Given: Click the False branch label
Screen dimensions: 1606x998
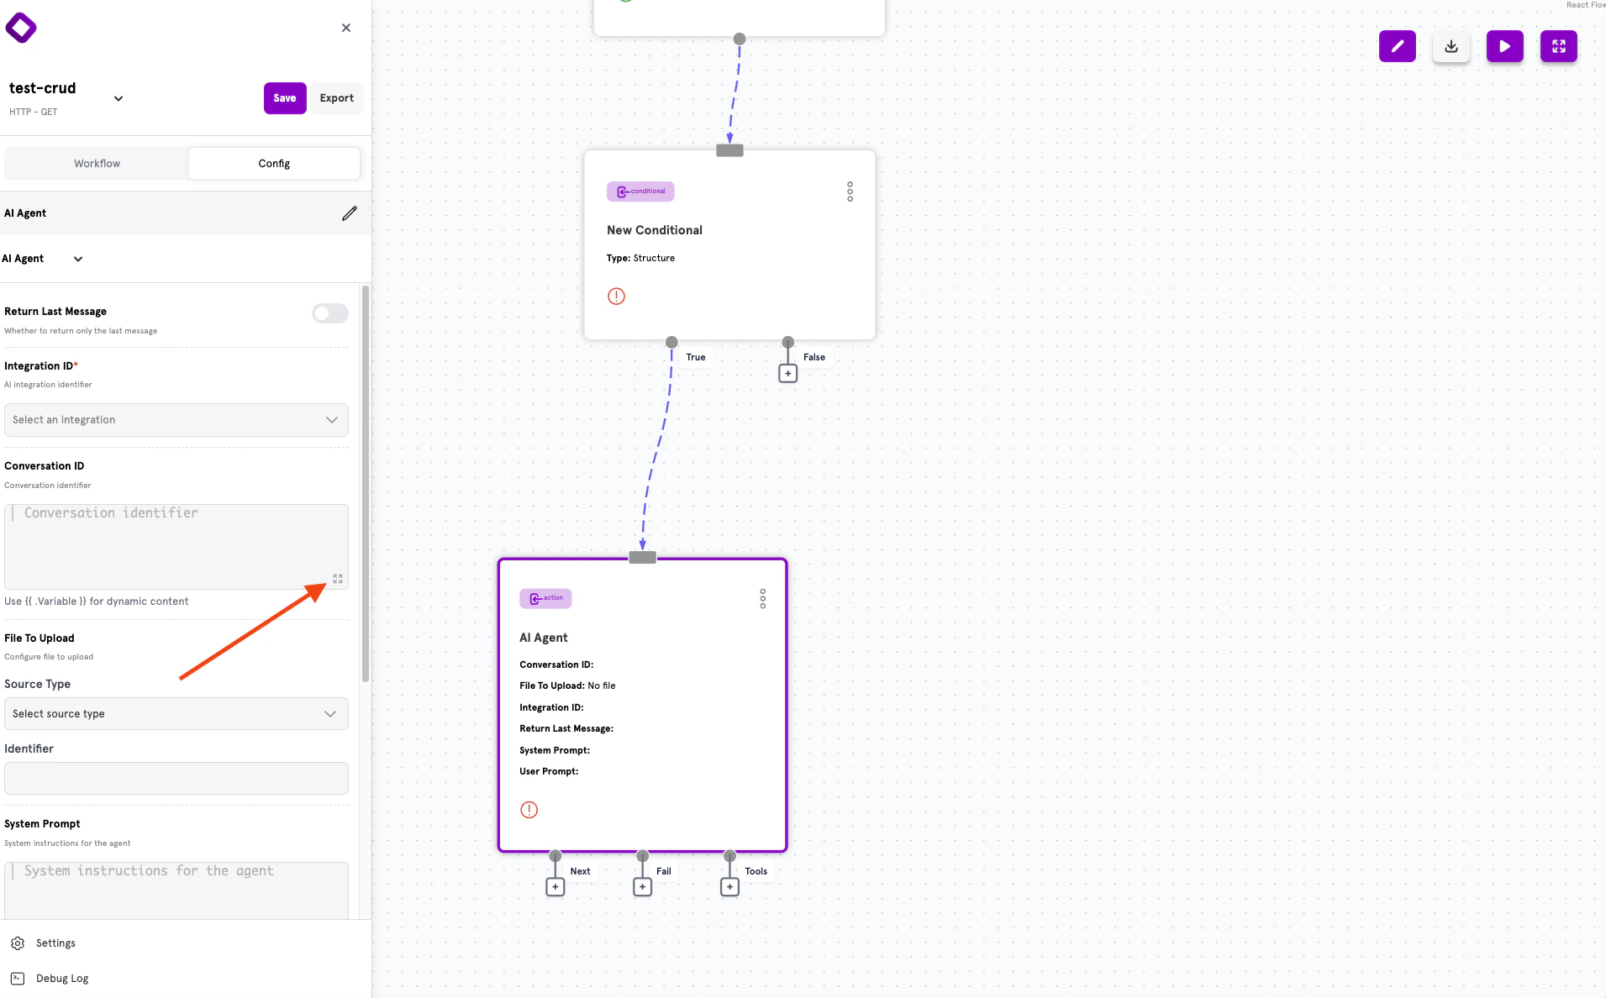Looking at the screenshot, I should pos(814,357).
